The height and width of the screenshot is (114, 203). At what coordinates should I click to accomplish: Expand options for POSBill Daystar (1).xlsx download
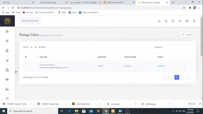pos(32,104)
